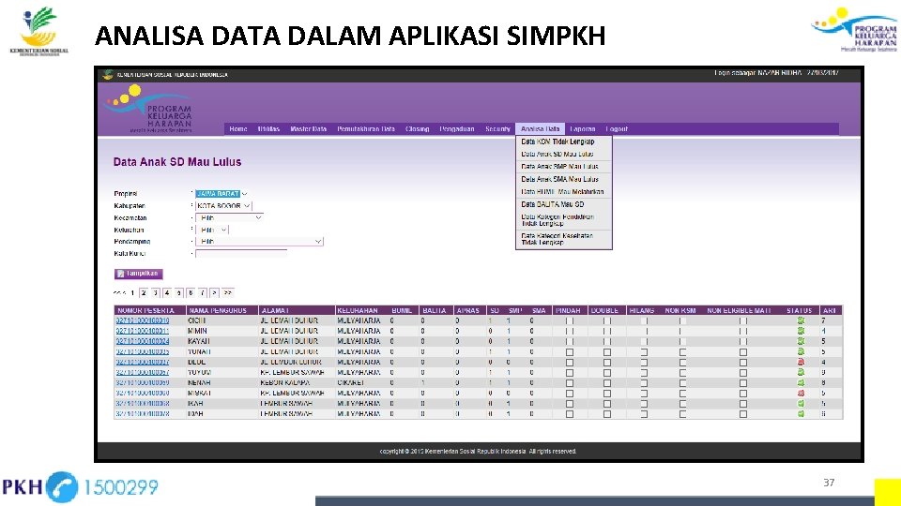Click the status icon in the NENAH row
This screenshot has width=901, height=506.
(x=801, y=382)
